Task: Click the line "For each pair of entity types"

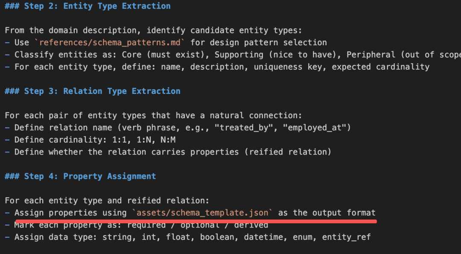Action: (x=154, y=116)
